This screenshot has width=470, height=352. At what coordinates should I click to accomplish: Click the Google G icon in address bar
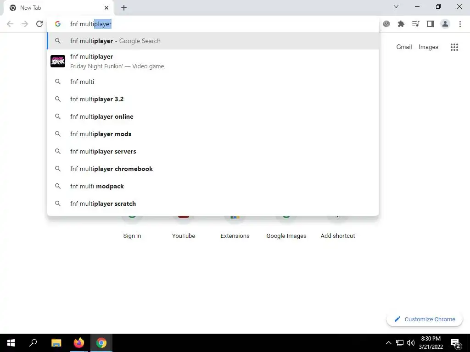point(58,24)
